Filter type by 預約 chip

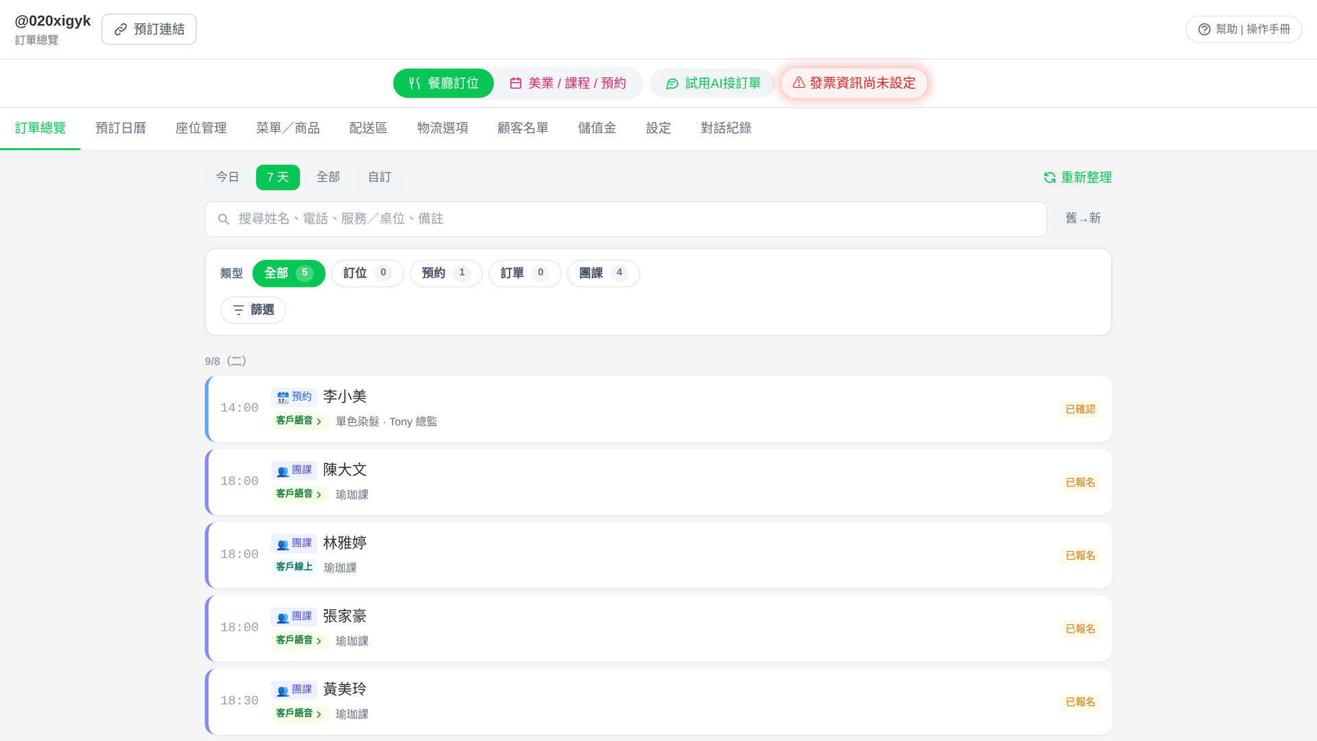click(x=446, y=273)
